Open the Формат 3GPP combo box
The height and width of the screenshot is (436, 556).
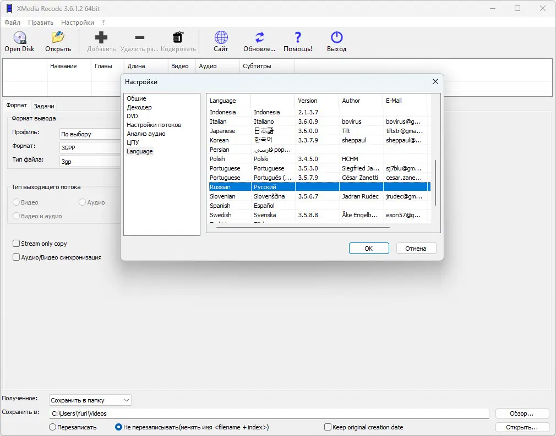(x=90, y=148)
